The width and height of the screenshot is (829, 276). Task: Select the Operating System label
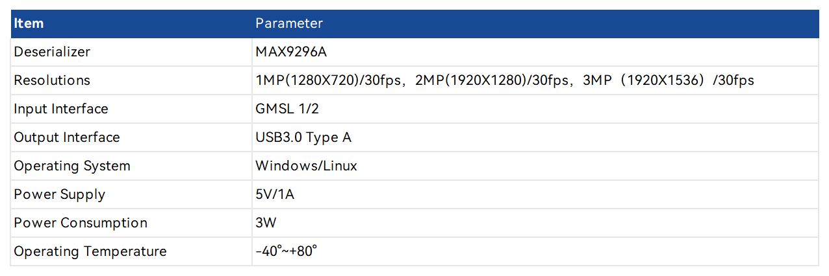click(72, 166)
